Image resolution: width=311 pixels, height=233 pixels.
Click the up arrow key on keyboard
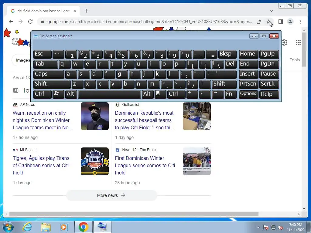point(205,84)
